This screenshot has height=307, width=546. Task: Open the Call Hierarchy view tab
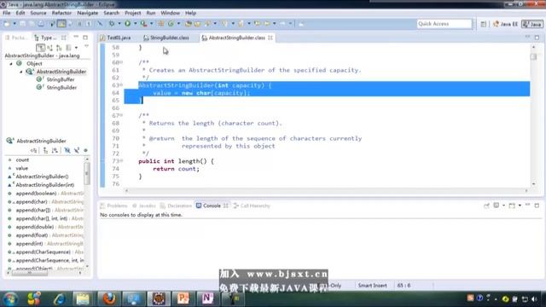tap(252, 206)
